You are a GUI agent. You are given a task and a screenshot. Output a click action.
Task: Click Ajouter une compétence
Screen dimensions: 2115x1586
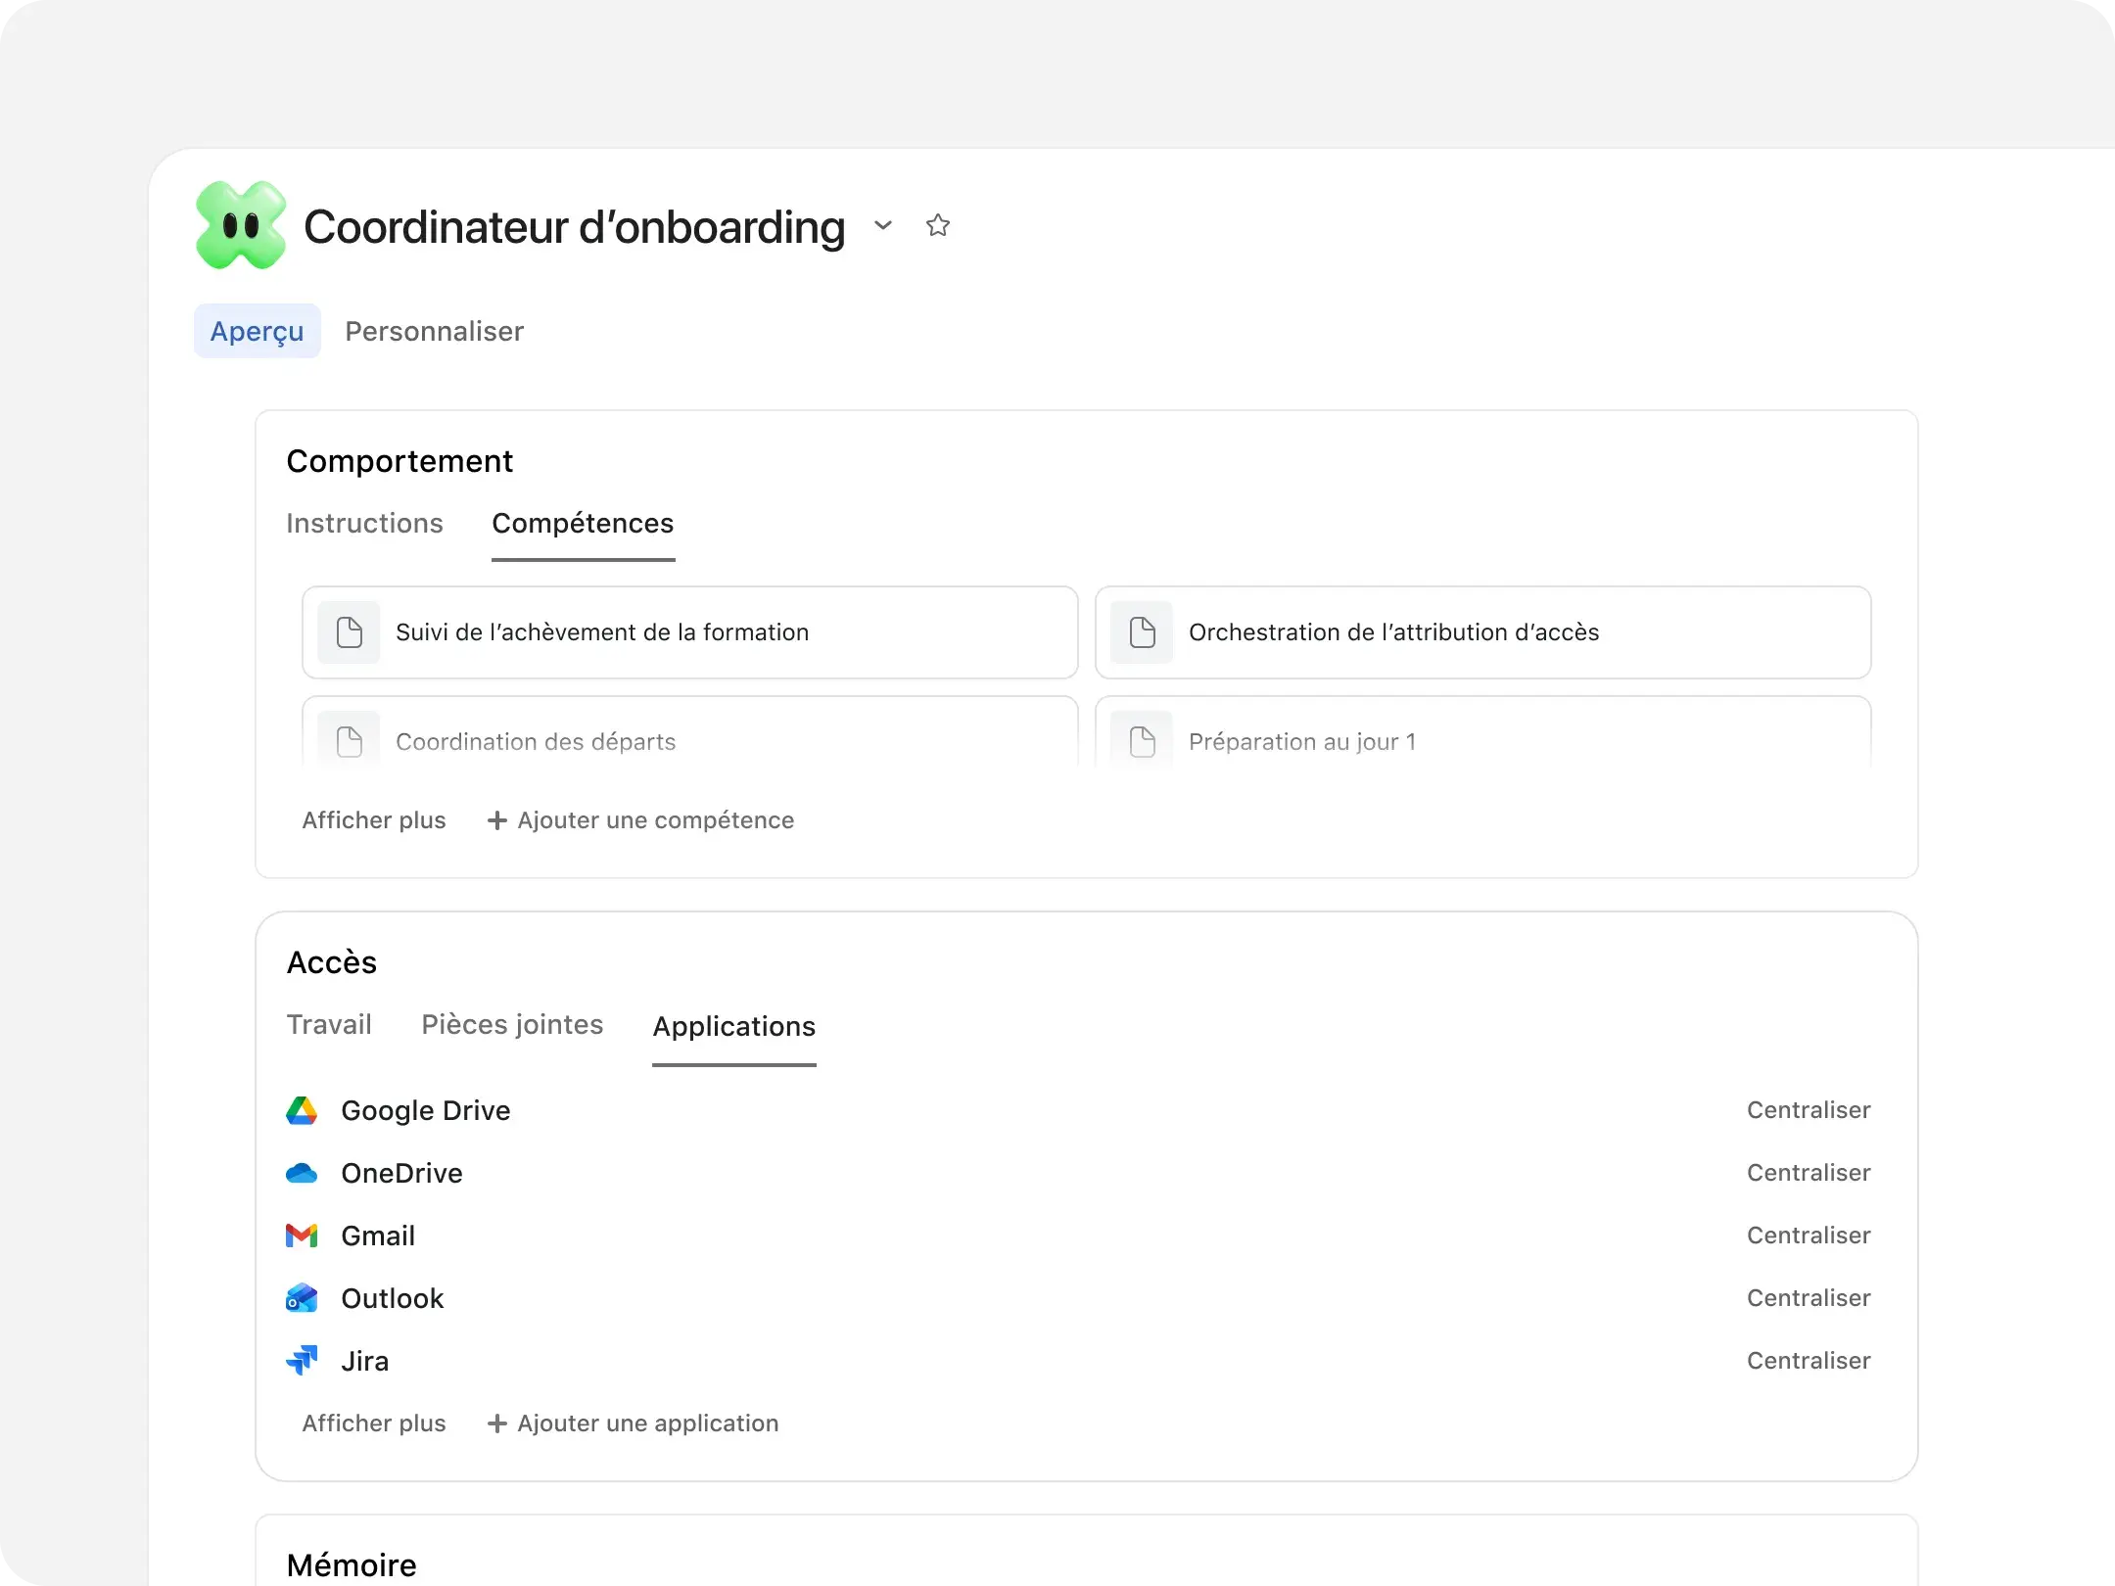coord(640,820)
